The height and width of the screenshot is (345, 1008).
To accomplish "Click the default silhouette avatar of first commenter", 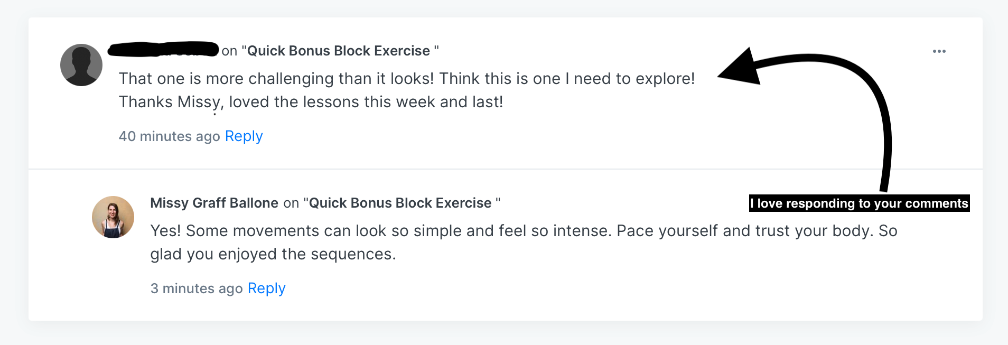I will pyautogui.click(x=81, y=65).
